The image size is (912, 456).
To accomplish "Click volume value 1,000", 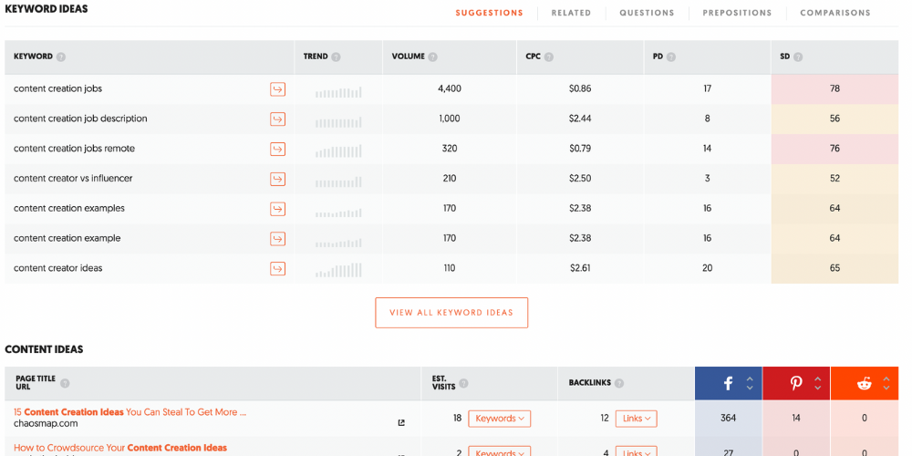I will point(449,119).
